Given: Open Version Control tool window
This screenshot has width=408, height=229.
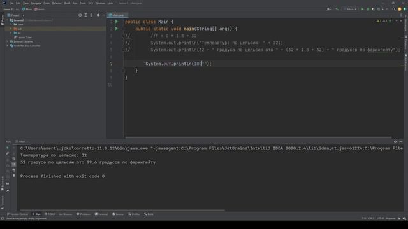Looking at the screenshot, I should 17,214.
